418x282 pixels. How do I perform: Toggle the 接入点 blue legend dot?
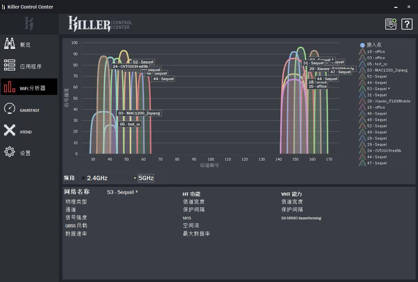pos(362,45)
